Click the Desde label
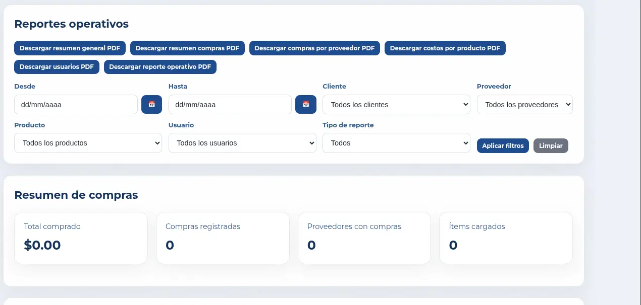The width and height of the screenshot is (641, 305). [25, 87]
